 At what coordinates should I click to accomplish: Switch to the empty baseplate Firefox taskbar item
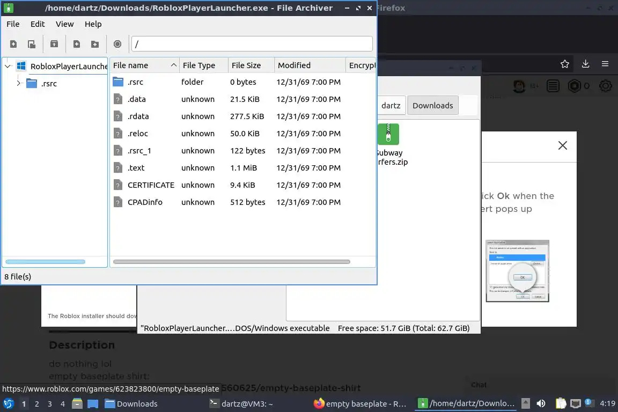tap(360, 404)
